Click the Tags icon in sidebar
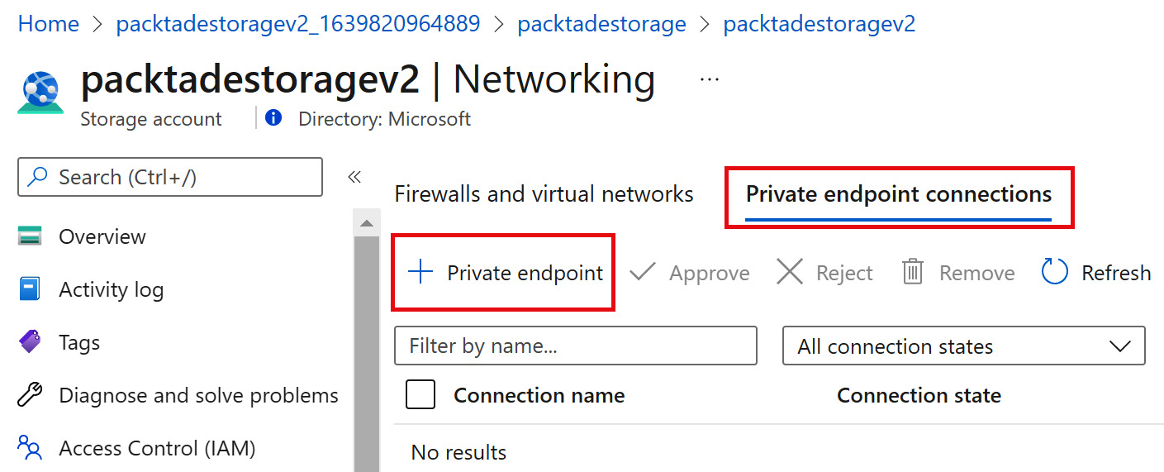 click(30, 342)
